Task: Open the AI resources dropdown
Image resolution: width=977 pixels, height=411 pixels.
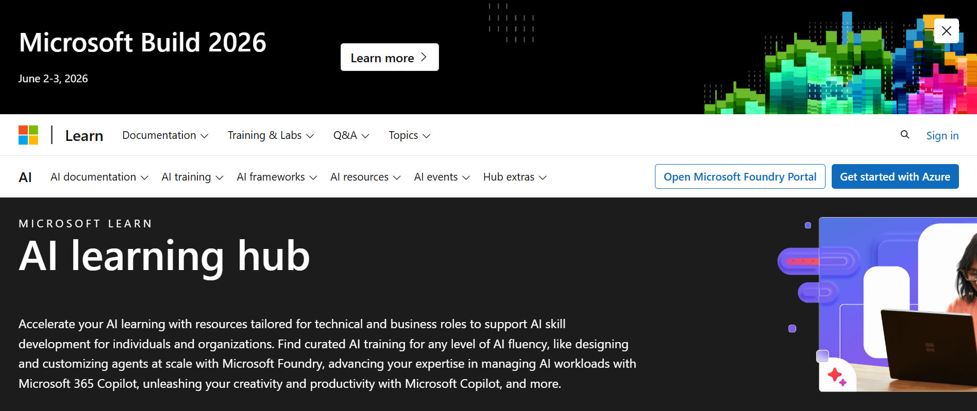Action: click(x=365, y=176)
